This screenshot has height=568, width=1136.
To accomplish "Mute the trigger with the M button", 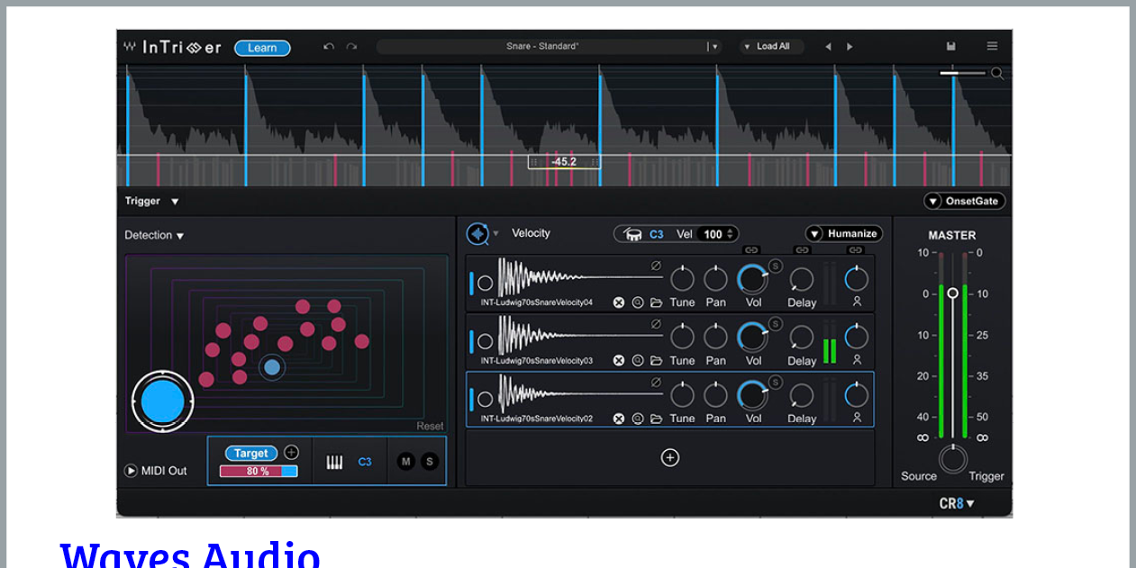I will [406, 462].
